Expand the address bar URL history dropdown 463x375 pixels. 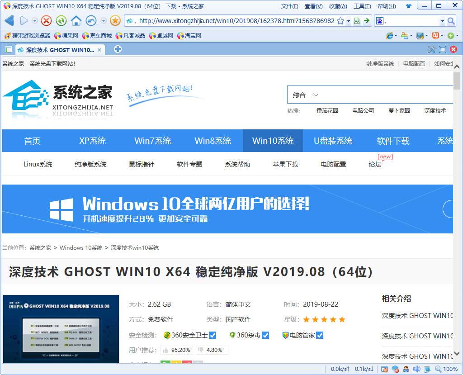[x=349, y=21]
